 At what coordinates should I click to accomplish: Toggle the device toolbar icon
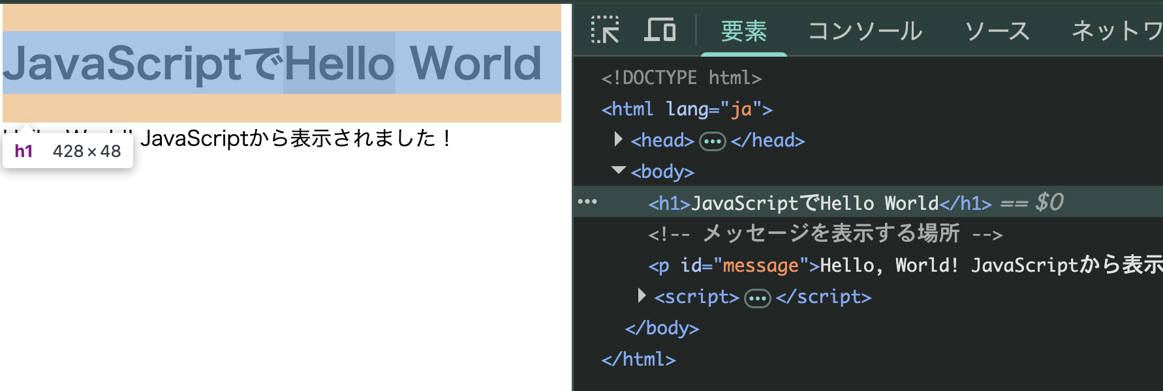click(x=660, y=30)
